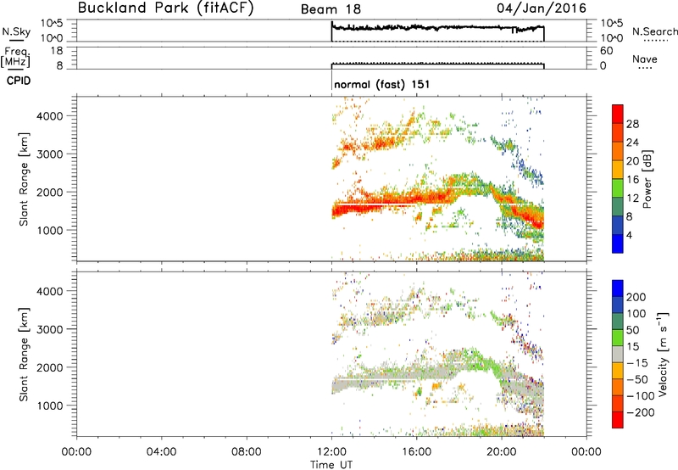
Task: Select the light green segment of Power colorbar
Action: [618, 188]
